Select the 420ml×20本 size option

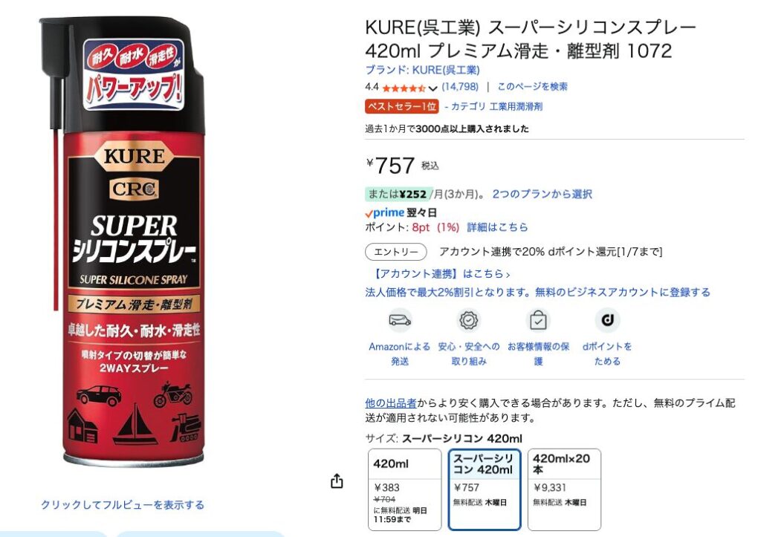(x=564, y=489)
